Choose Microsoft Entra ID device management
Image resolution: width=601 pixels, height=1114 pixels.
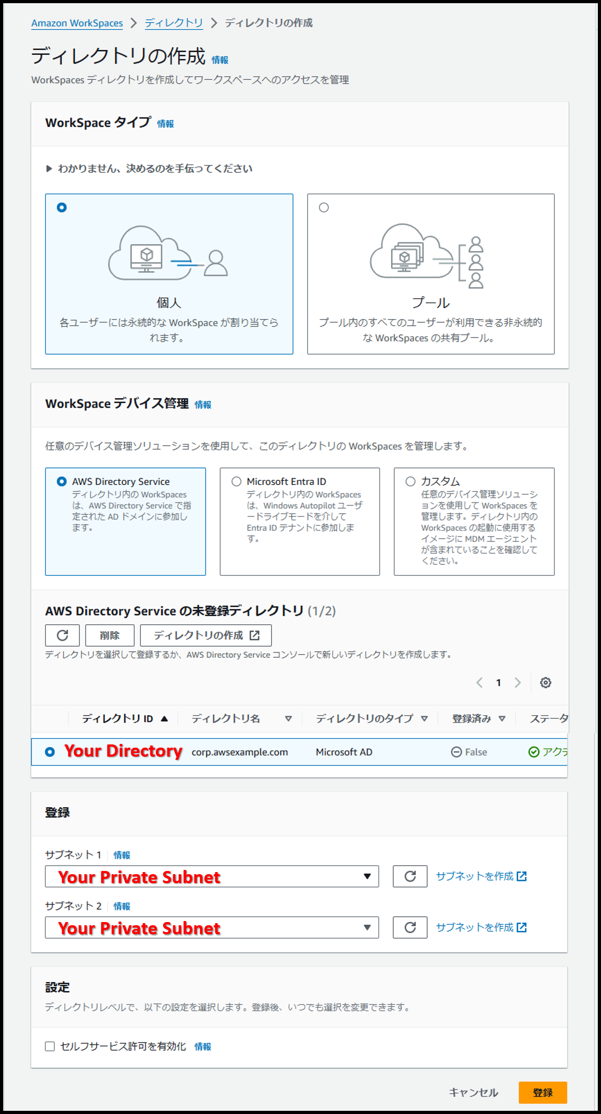[x=236, y=481]
